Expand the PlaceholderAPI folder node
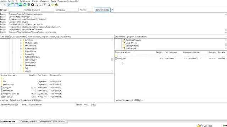This screenshot has width=227, height=127. (x=21, y=49)
